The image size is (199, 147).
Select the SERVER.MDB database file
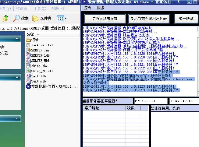tap(28, 61)
